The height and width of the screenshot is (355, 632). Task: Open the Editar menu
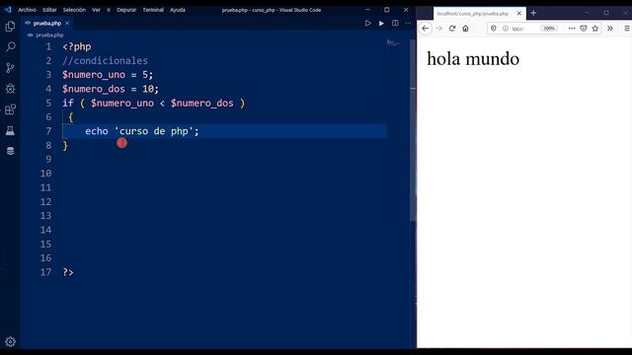tap(49, 10)
